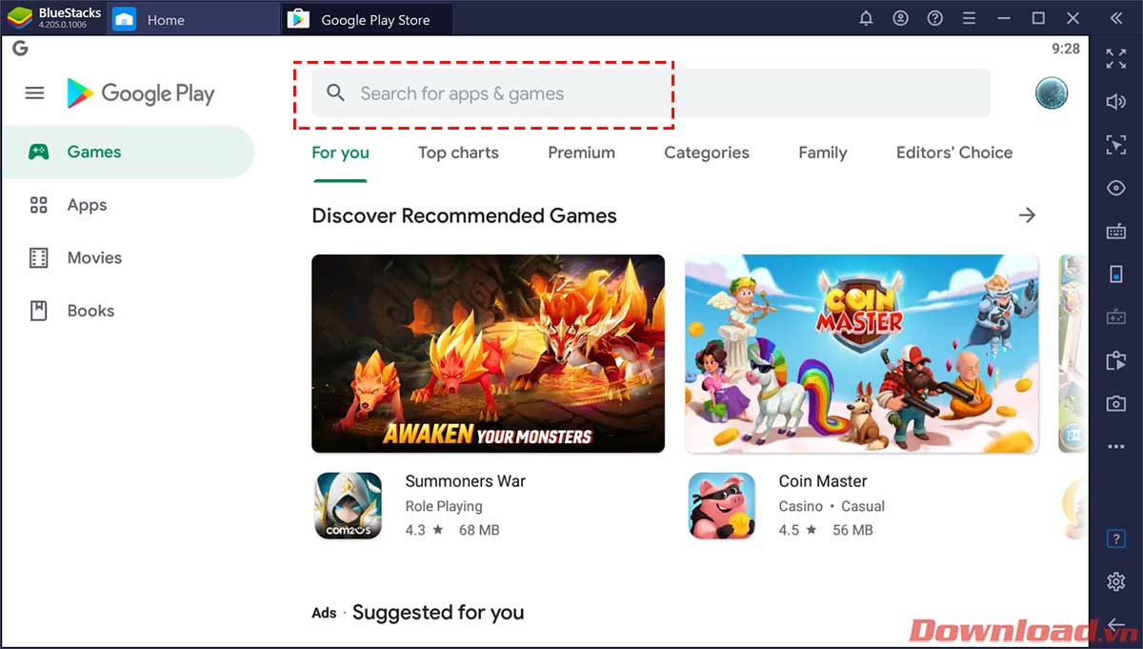Collapse the BlueStacks side toolbar
Screen dimensions: 1143x649
tap(1116, 19)
